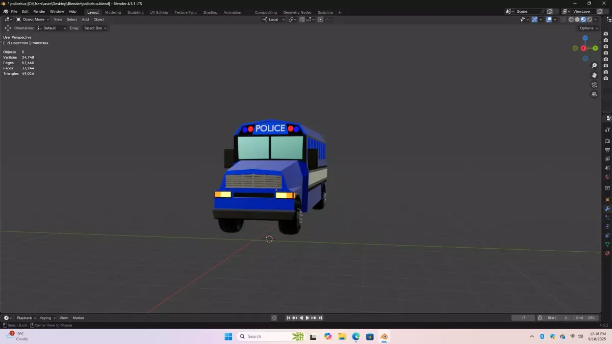Toggle use preview range clock icon
Screen dimensions: 612x344
click(540, 318)
